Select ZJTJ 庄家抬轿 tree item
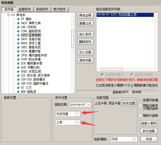 tap(31, 35)
